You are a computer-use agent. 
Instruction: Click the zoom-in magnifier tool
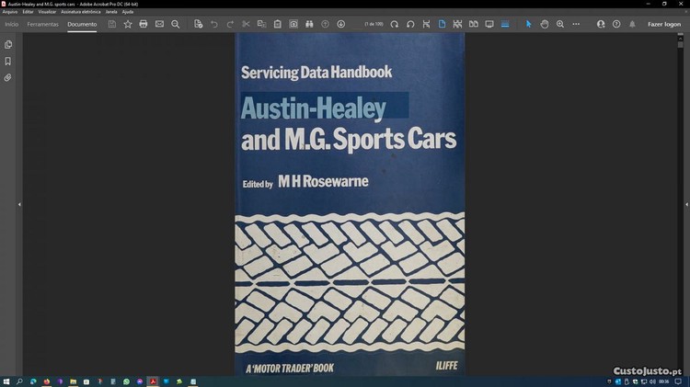[560, 24]
